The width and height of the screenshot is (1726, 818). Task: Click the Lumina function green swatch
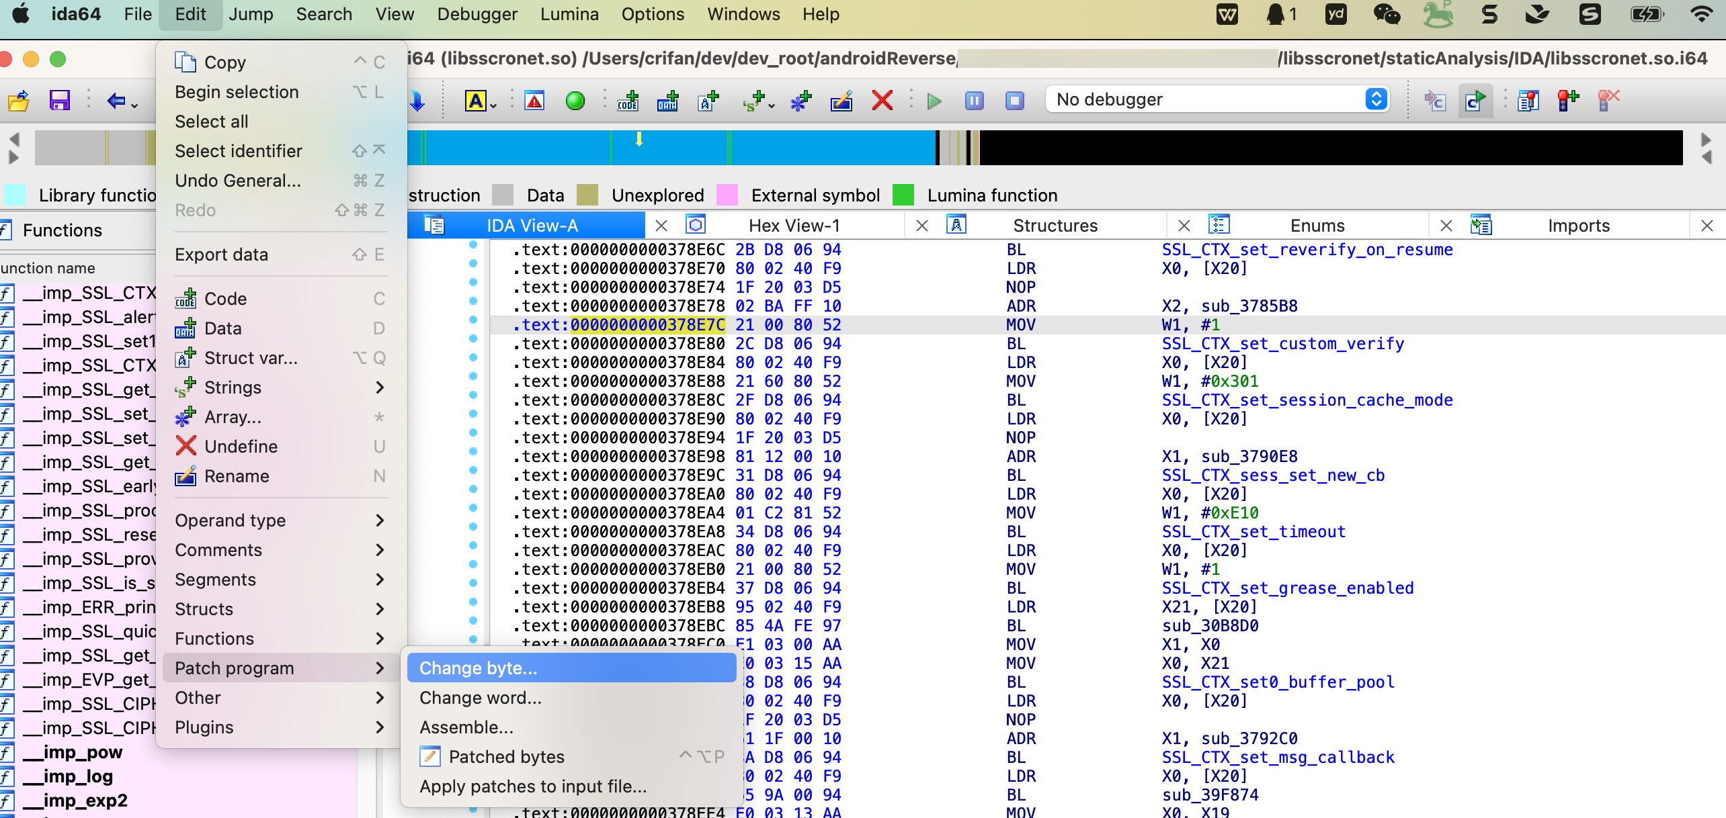tap(903, 195)
